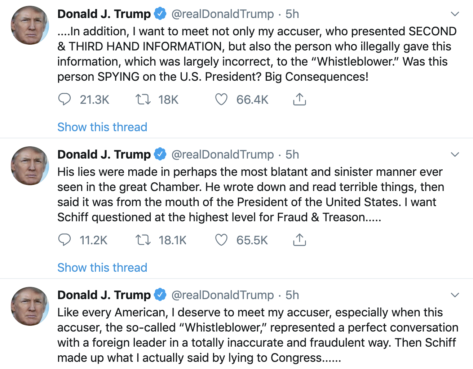Click the verified badge on the third tweet
The width and height of the screenshot is (473, 369).
(160, 295)
